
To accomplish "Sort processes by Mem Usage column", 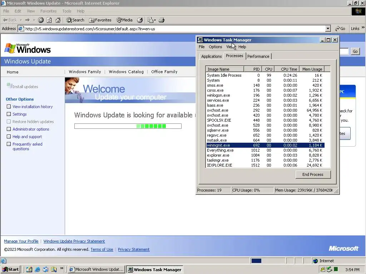I will point(312,69).
